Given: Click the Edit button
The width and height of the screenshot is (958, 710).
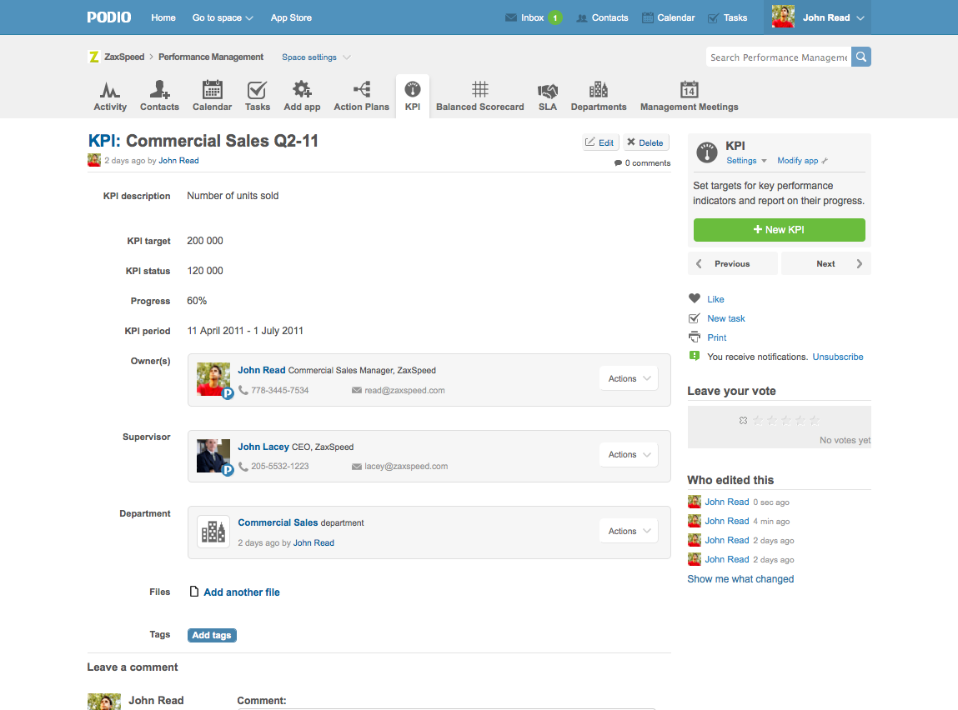Looking at the screenshot, I should (x=600, y=142).
